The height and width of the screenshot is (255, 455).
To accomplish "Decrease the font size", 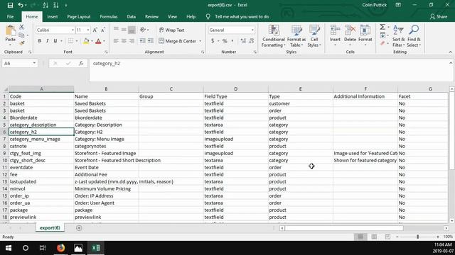I will (103, 30).
